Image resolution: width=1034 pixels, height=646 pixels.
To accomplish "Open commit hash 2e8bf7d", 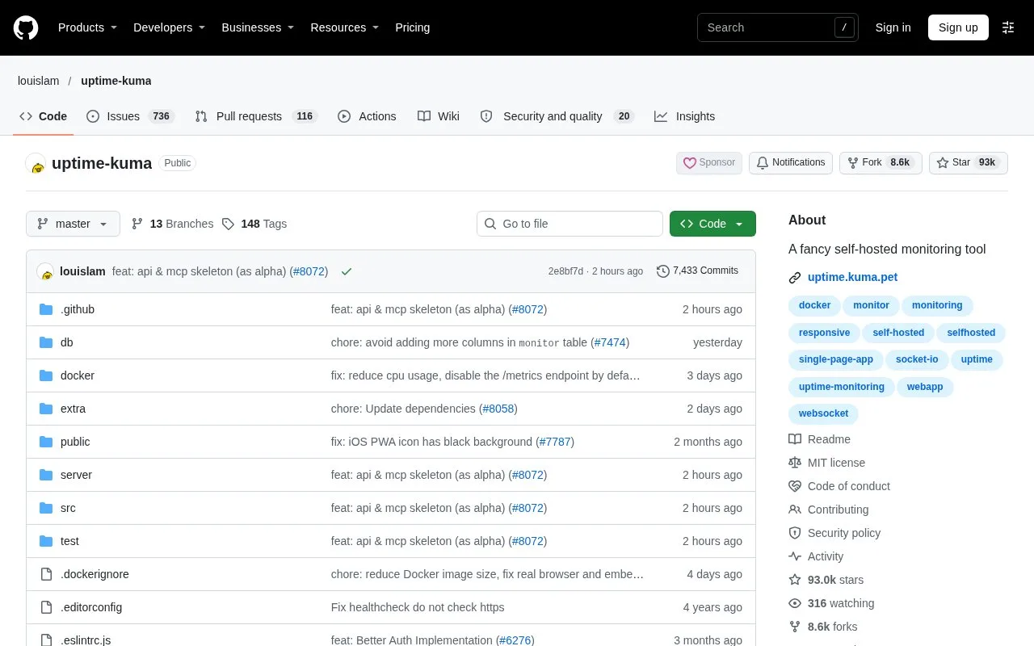I will coord(565,271).
